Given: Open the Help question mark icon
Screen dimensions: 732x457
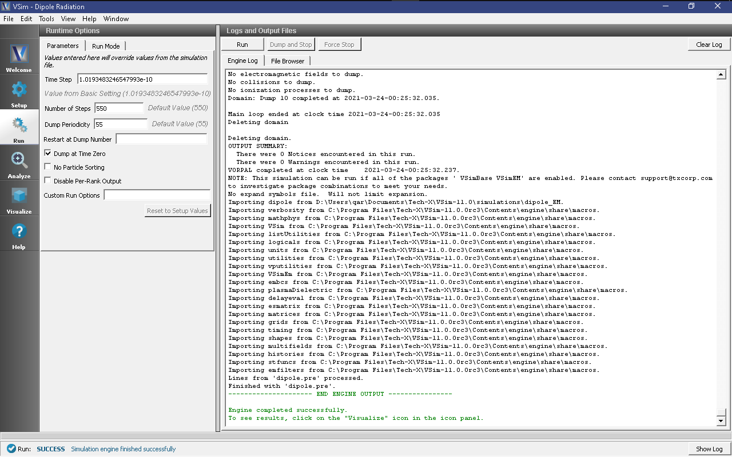Looking at the screenshot, I should pos(19,232).
